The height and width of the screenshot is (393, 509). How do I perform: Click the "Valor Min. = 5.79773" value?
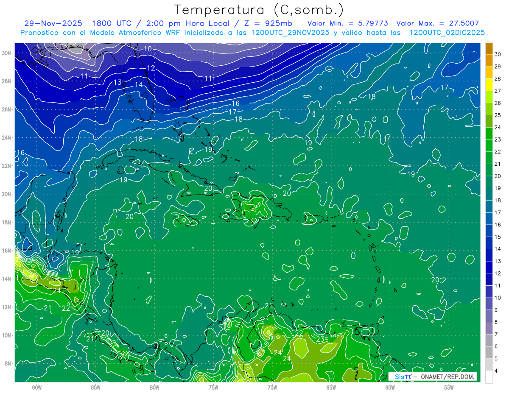(348, 23)
